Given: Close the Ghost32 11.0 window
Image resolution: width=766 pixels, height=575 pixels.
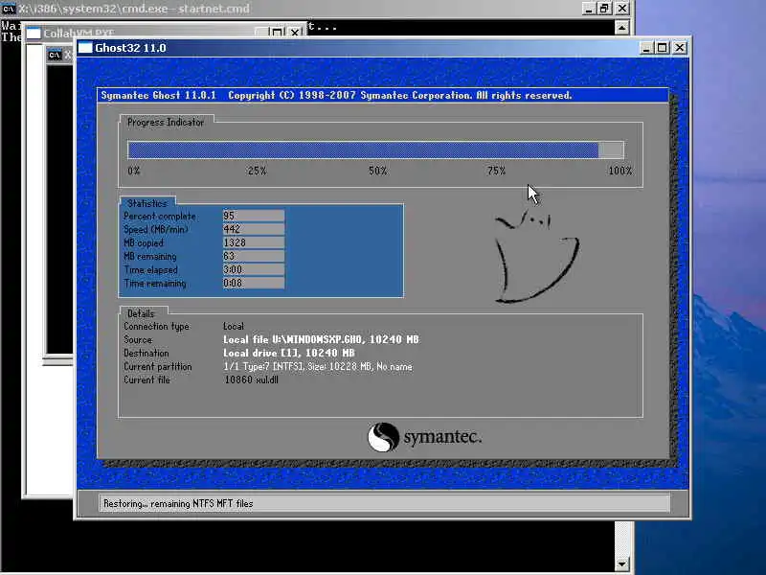Looking at the screenshot, I should point(680,48).
